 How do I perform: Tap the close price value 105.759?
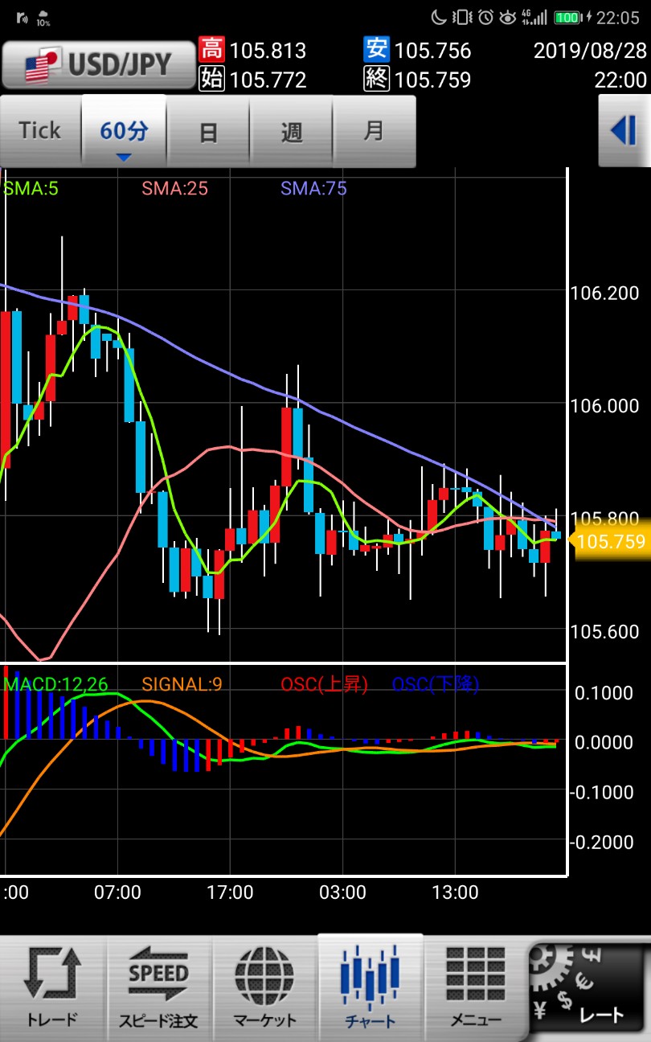point(432,80)
